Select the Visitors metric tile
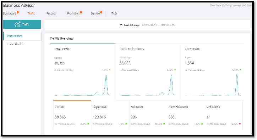The width and height of the screenshot is (257, 140). (x=72, y=115)
